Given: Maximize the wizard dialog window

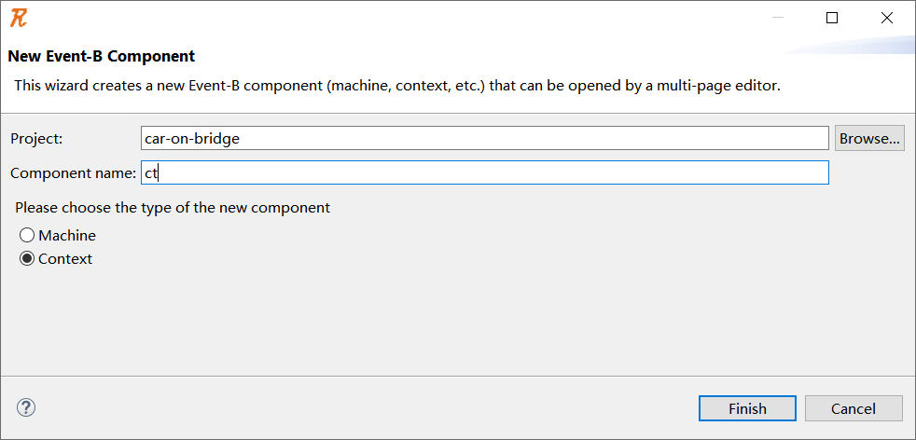Looking at the screenshot, I should point(832,18).
